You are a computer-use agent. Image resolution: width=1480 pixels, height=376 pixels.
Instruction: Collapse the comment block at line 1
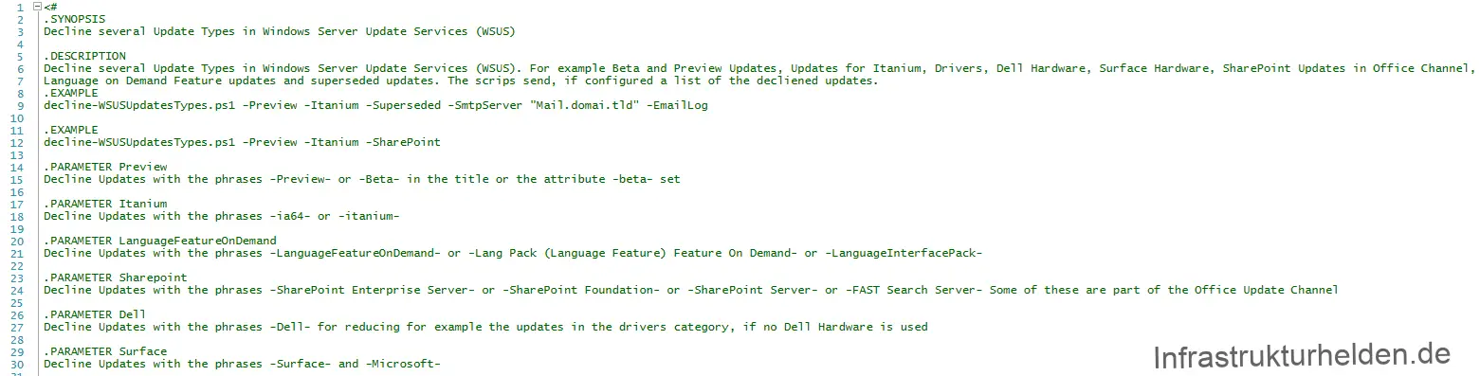[x=37, y=7]
